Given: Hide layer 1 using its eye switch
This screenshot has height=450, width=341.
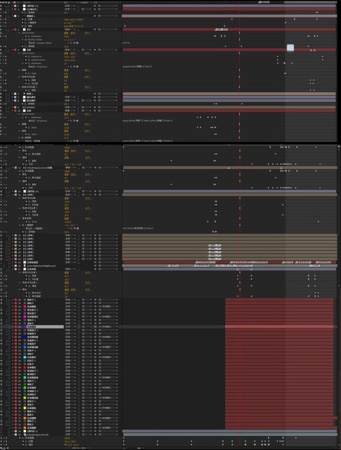Looking at the screenshot, I should pyautogui.click(x=2, y=6).
